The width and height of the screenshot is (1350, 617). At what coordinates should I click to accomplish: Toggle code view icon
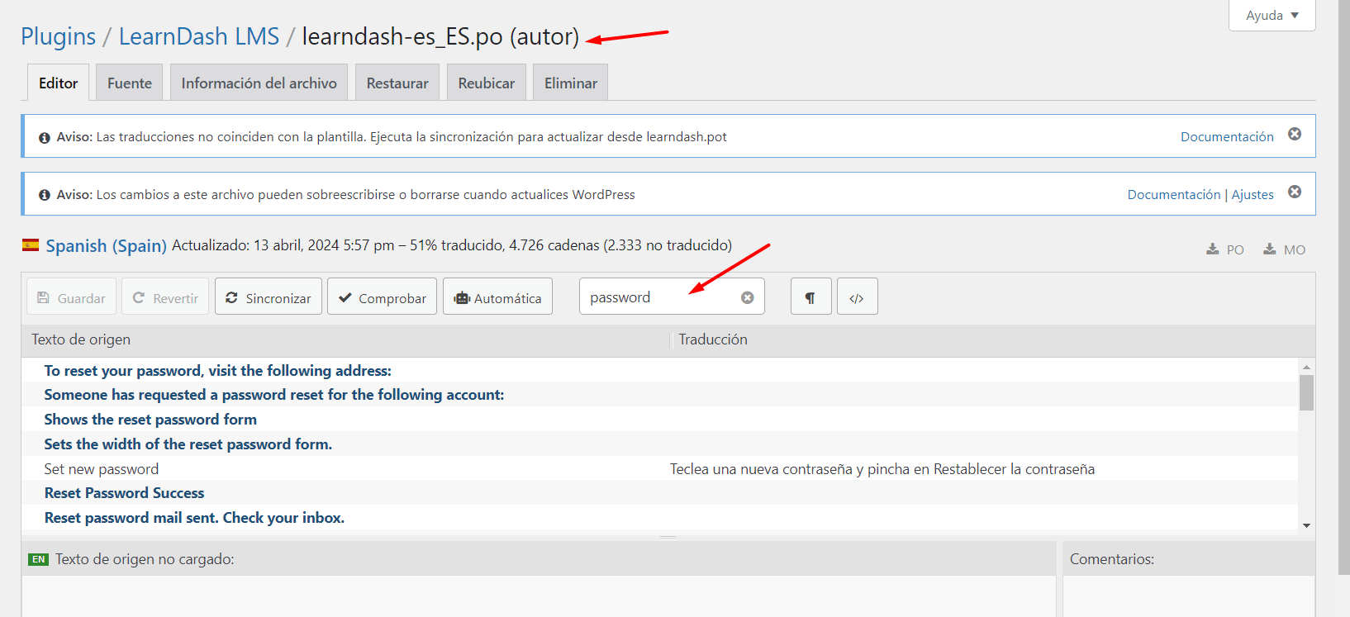pos(857,297)
